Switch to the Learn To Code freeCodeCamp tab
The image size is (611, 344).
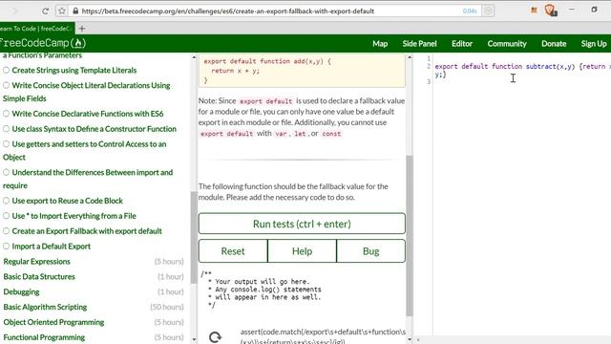[36, 29]
